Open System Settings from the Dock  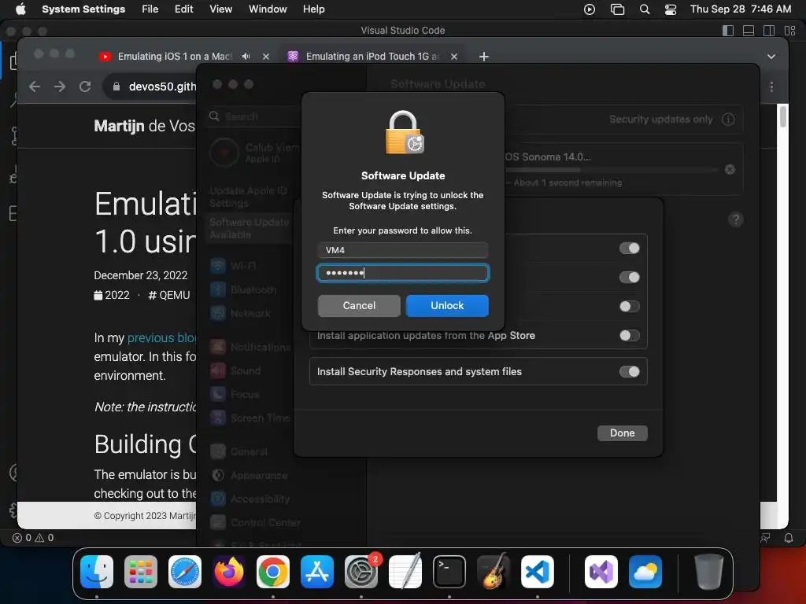[x=360, y=572]
